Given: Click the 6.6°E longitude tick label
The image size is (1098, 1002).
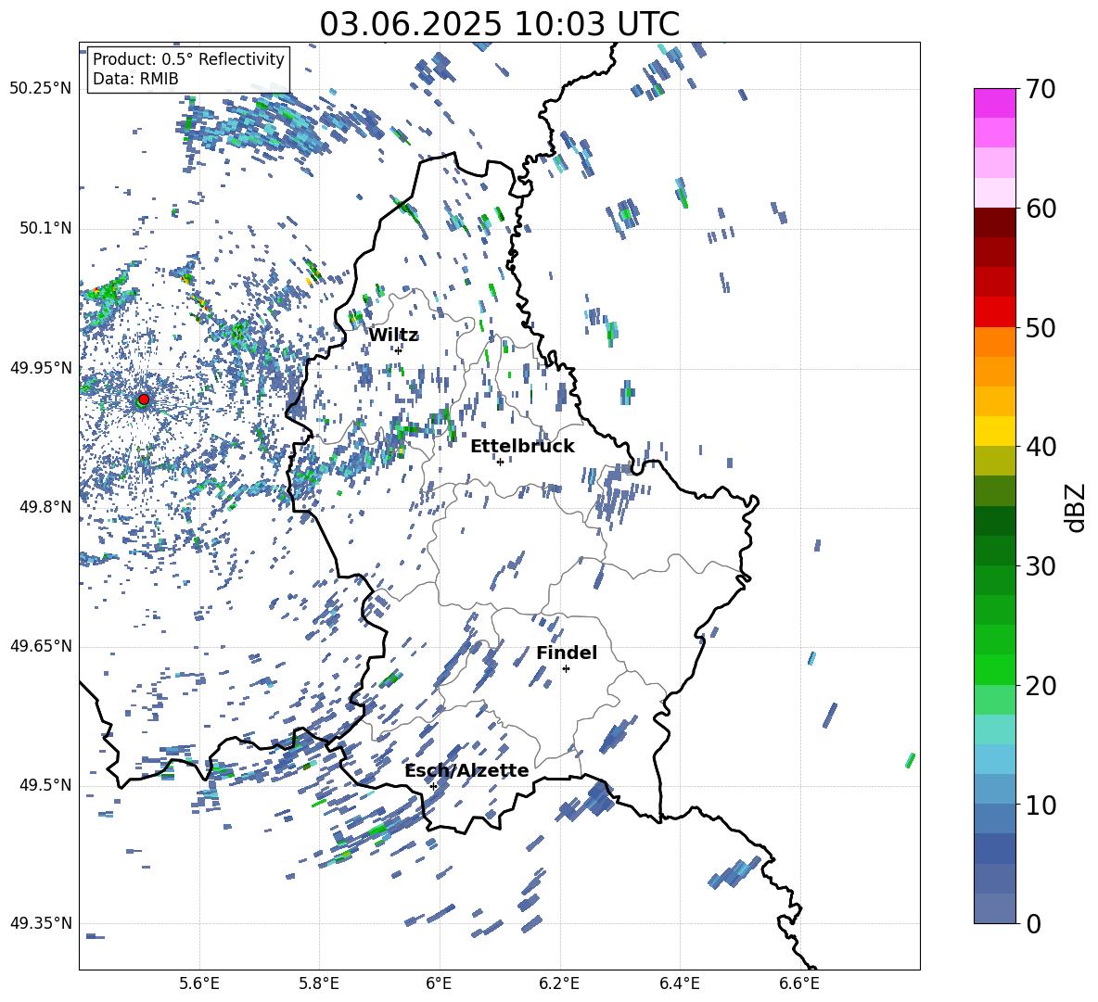Looking at the screenshot, I should point(799,983).
